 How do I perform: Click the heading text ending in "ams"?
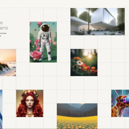click(4, 28)
